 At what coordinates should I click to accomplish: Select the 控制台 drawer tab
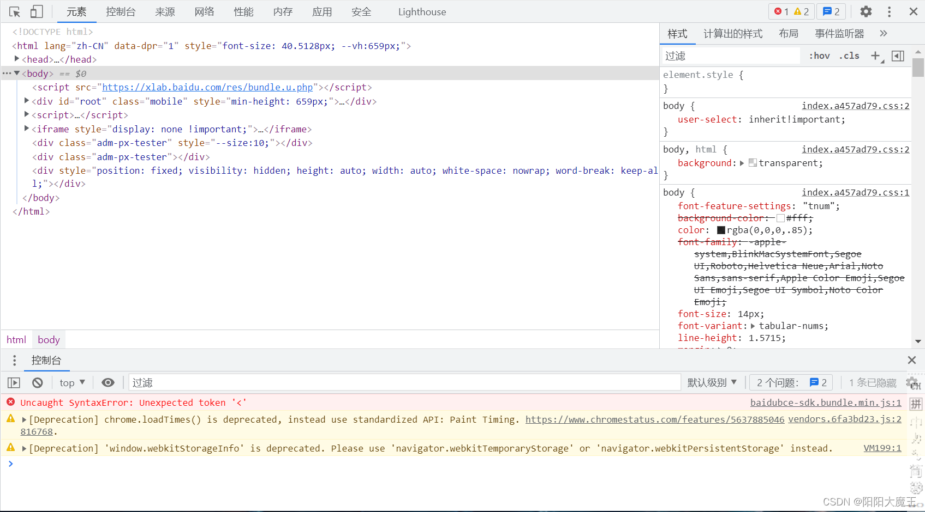pos(46,360)
